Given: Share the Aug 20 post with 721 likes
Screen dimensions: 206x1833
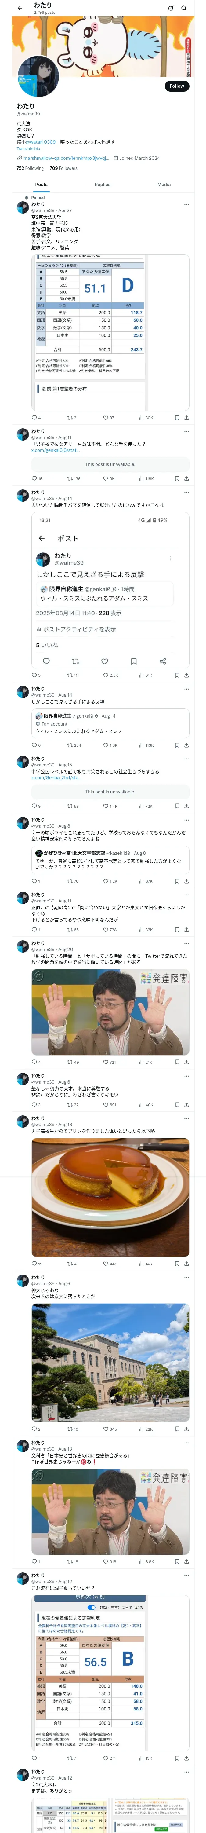Looking at the screenshot, I should point(186,1062).
